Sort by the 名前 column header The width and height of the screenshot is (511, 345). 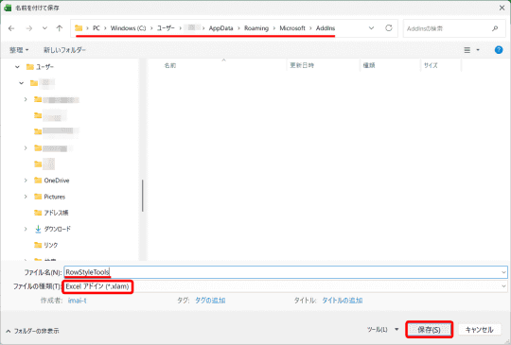click(169, 65)
